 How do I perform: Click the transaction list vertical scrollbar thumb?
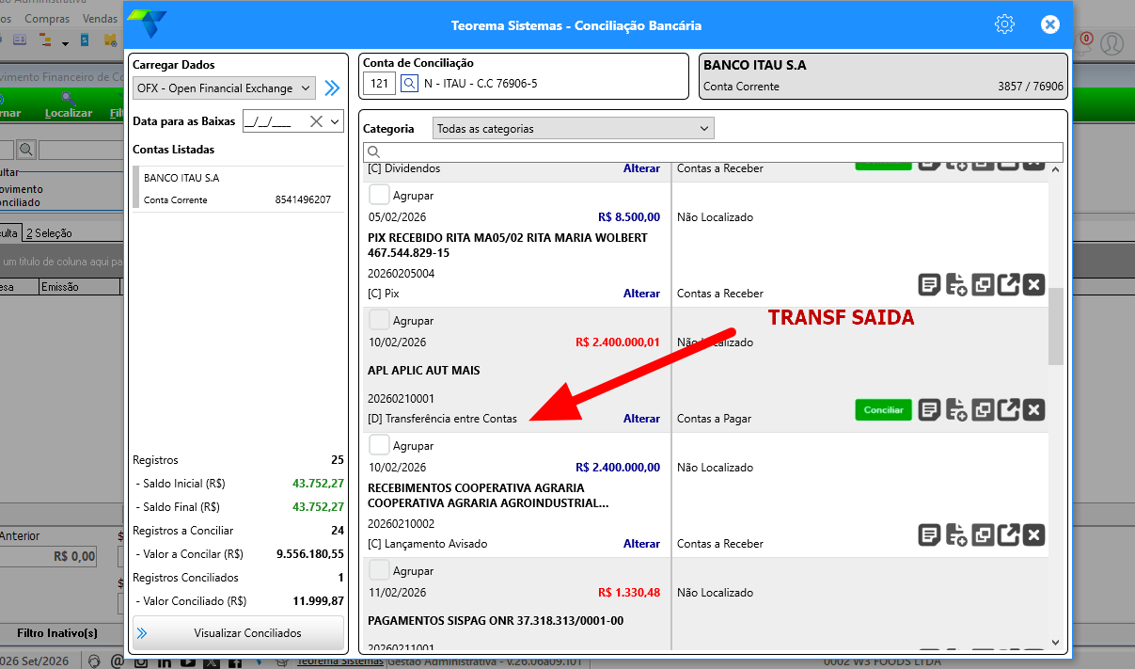coord(1055,326)
